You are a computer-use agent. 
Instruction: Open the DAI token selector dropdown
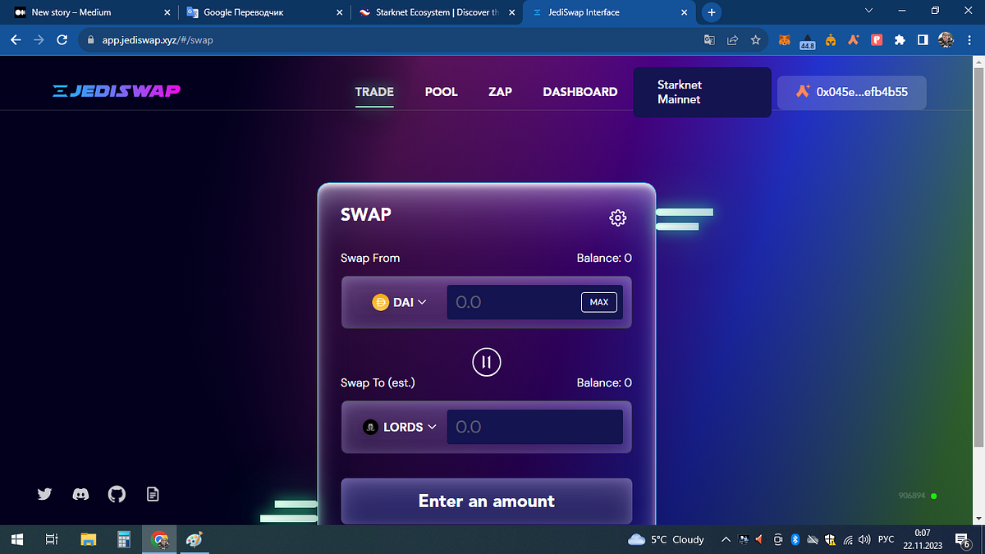(401, 302)
